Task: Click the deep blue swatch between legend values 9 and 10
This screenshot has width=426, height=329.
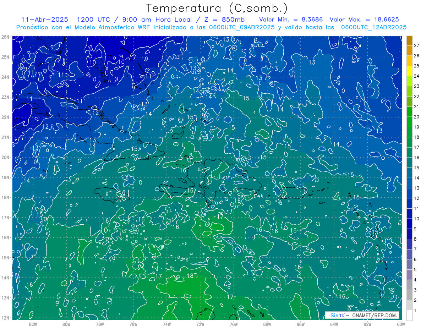Action: click(410, 224)
